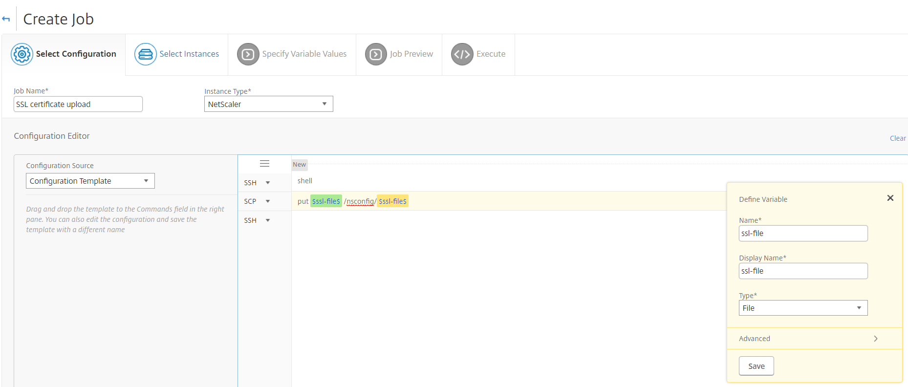Close the Define Variable panel
Viewport: 908px width, 387px height.
(x=890, y=198)
